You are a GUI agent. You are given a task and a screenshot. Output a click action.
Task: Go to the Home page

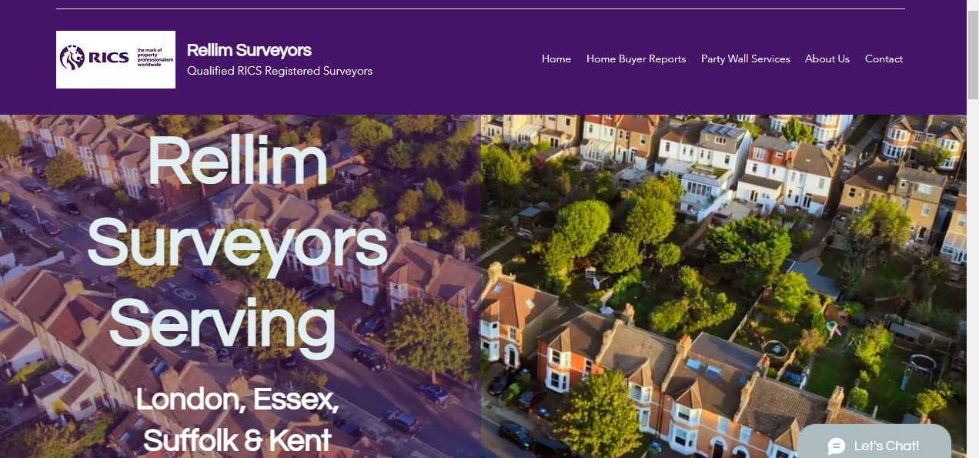click(x=556, y=59)
